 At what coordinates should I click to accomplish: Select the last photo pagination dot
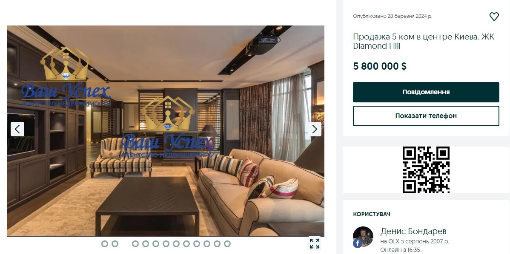tap(227, 244)
